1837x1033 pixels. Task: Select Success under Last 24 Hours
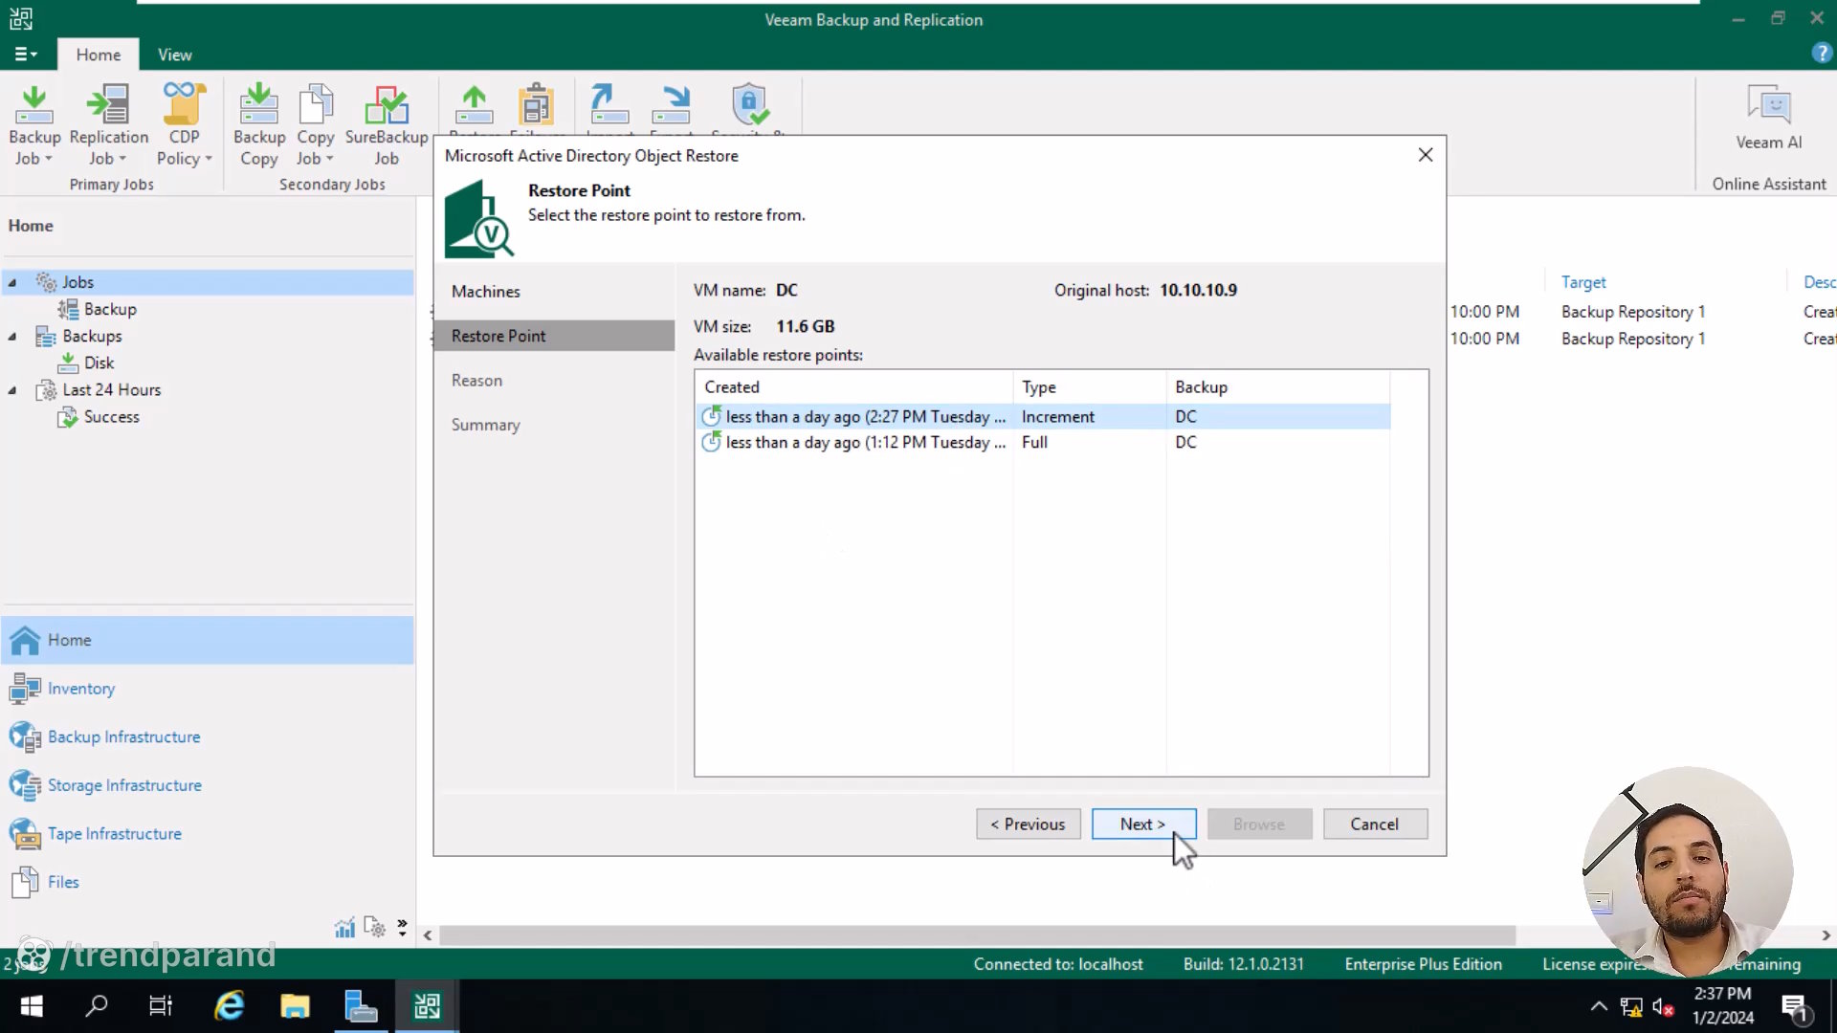pos(99,417)
